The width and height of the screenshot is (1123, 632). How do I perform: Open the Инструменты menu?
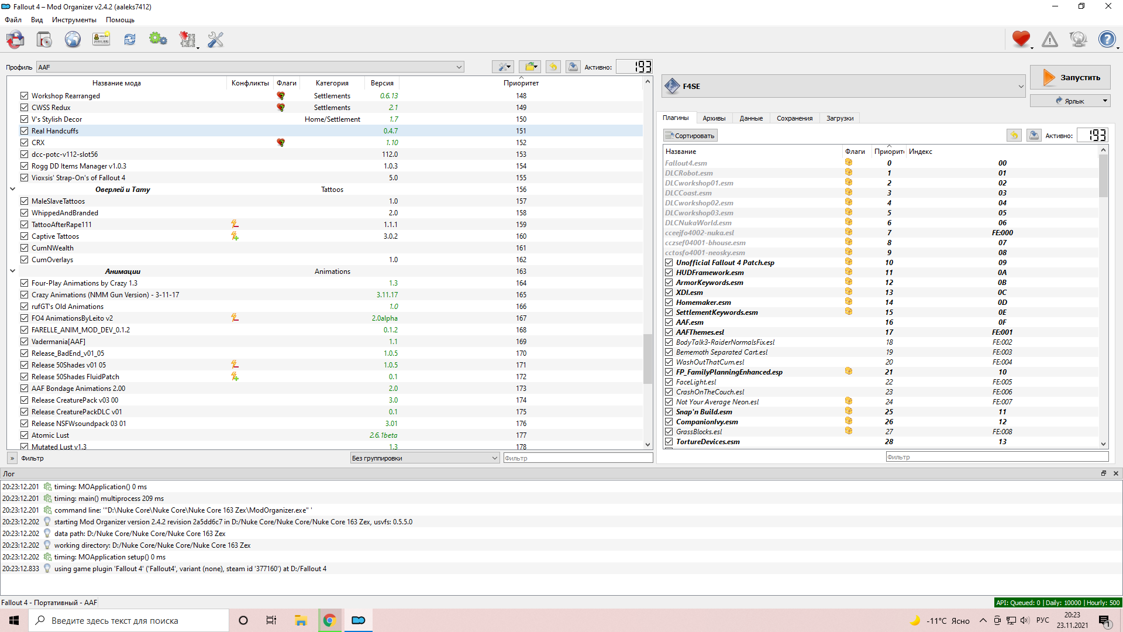[x=74, y=20]
